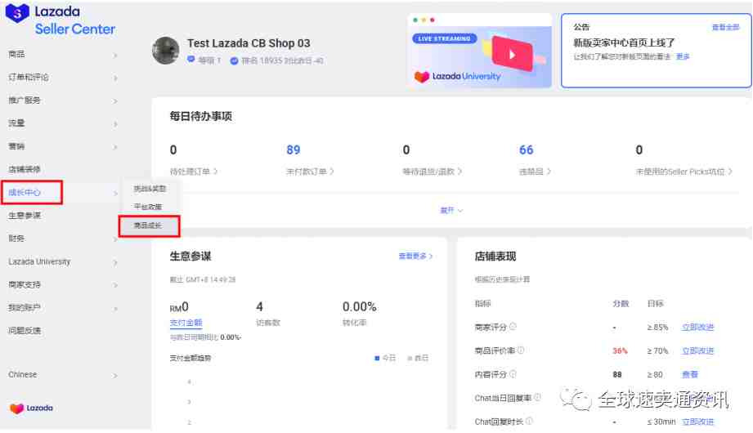
Task: Open 店铺装修 in the sidebar
Action: (25, 169)
